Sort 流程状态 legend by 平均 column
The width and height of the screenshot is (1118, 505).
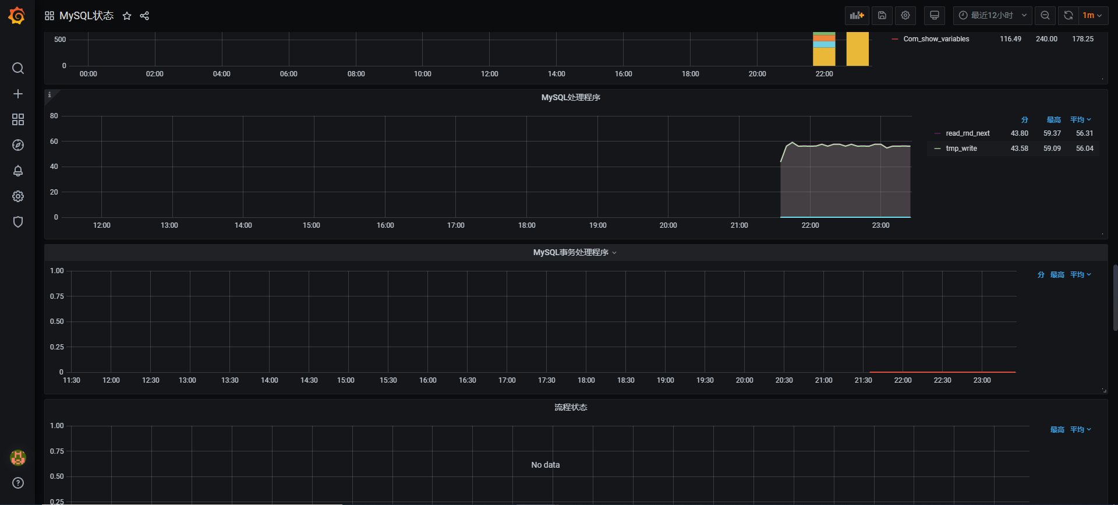[x=1080, y=429]
